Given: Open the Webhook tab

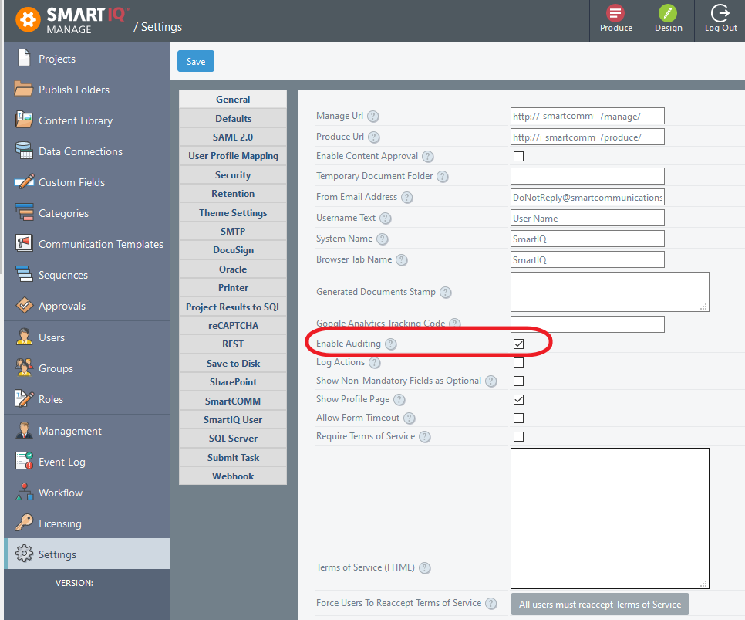Looking at the screenshot, I should (233, 476).
